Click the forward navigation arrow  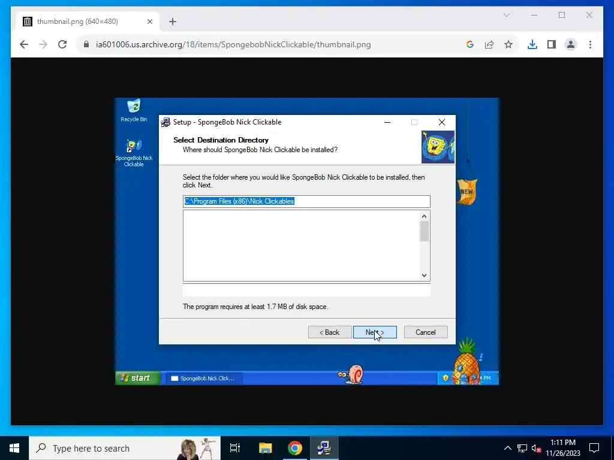click(43, 44)
